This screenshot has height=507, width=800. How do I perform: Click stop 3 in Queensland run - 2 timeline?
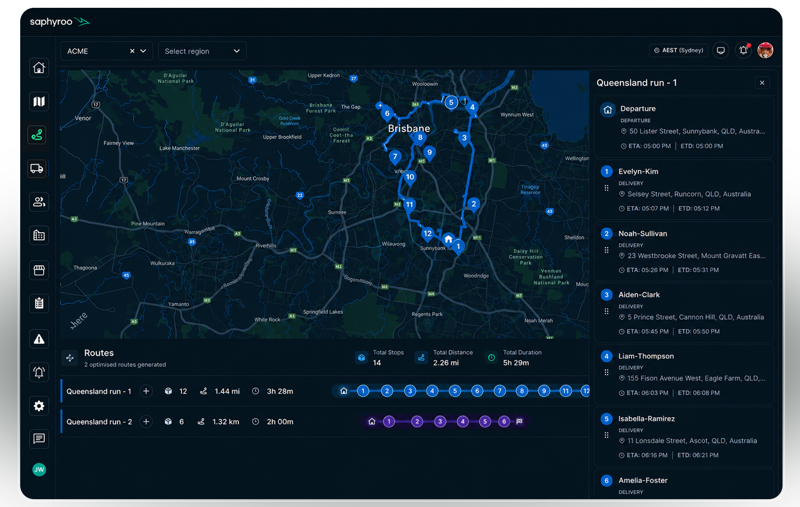(440, 422)
